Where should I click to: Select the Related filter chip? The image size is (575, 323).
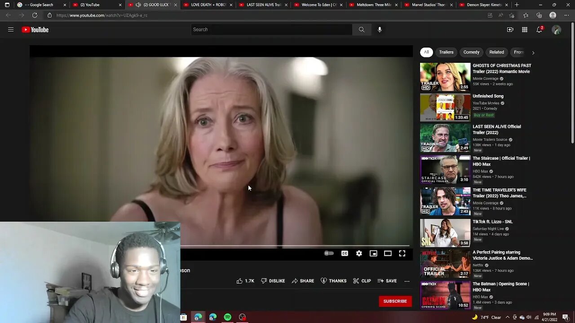pyautogui.click(x=496, y=52)
